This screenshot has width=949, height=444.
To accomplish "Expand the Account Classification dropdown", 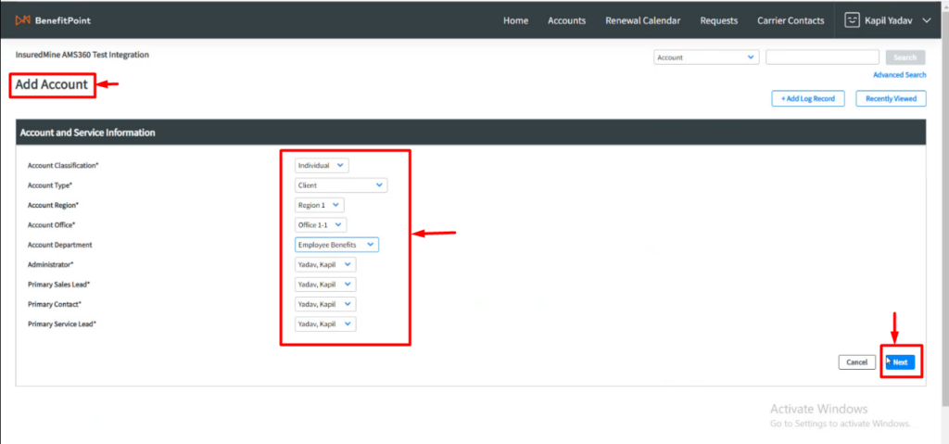I will (x=322, y=166).
